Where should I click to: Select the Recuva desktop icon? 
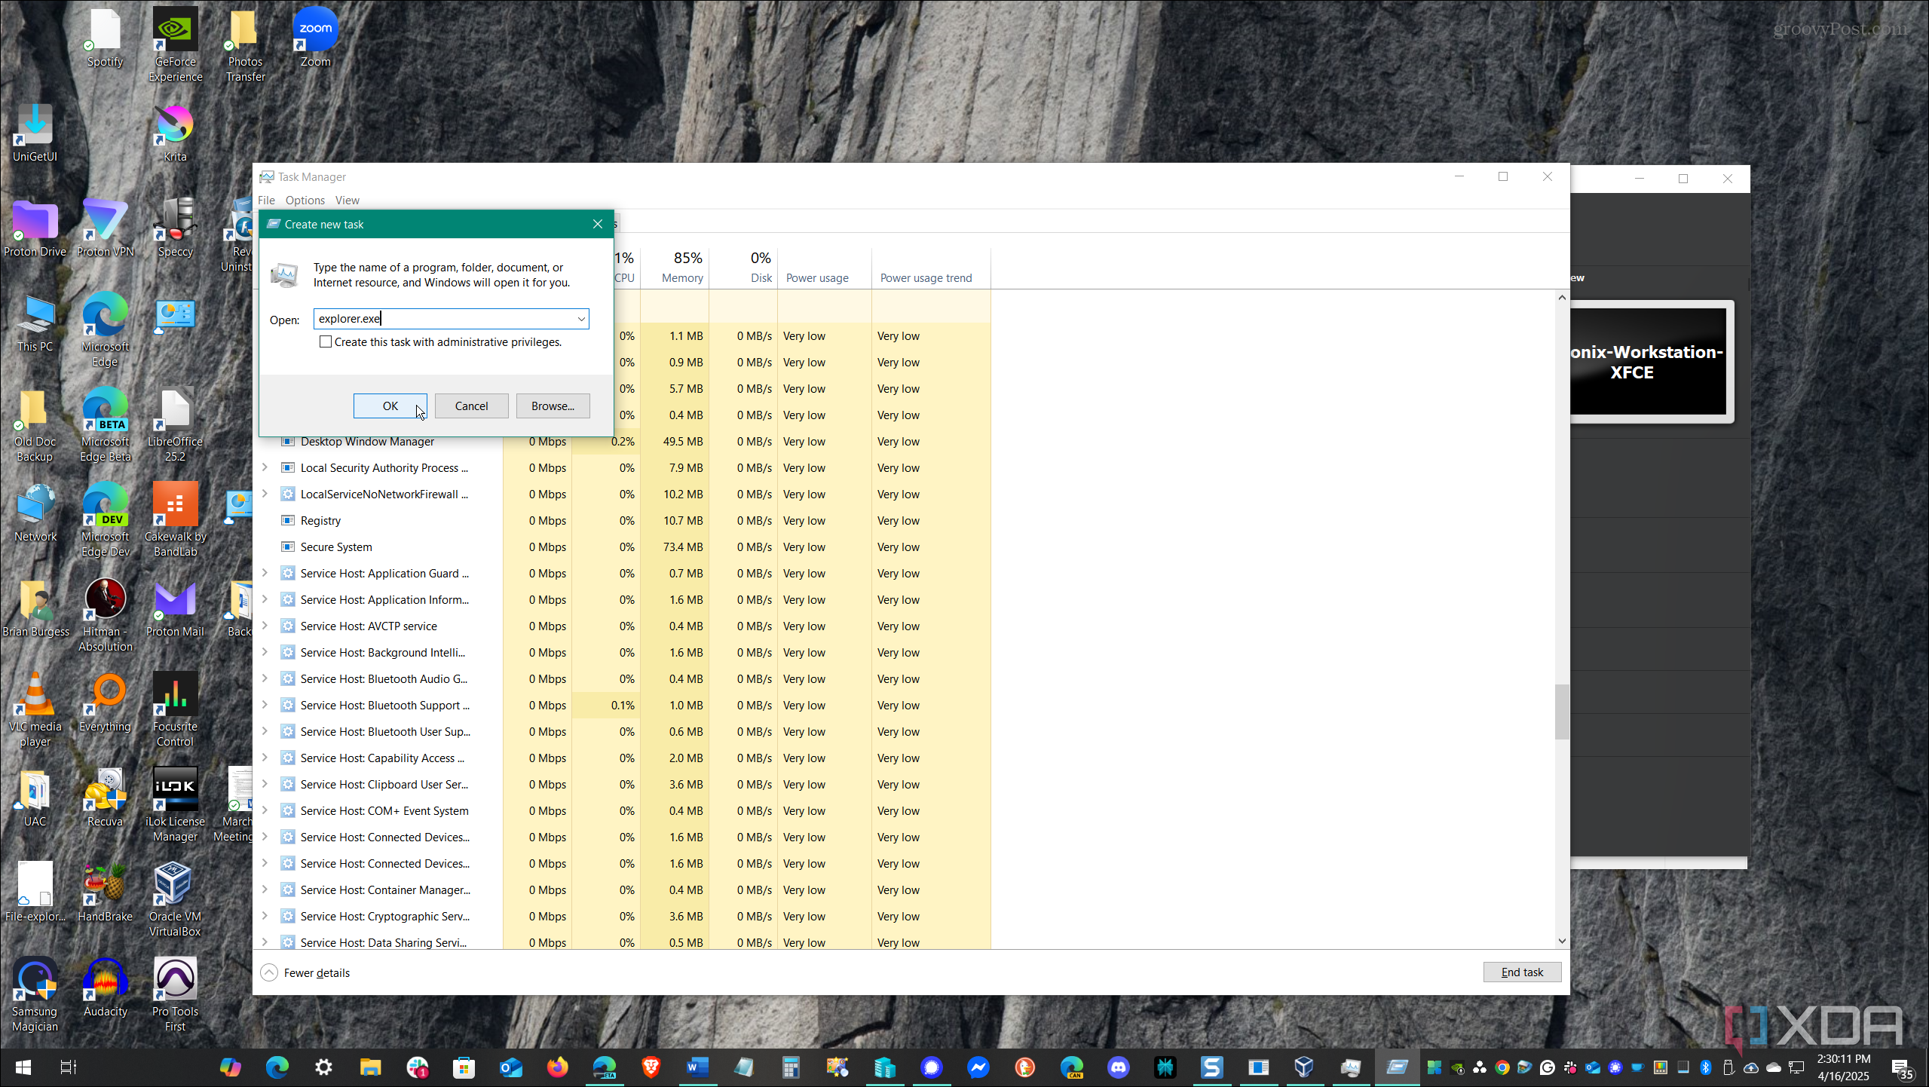click(x=106, y=798)
